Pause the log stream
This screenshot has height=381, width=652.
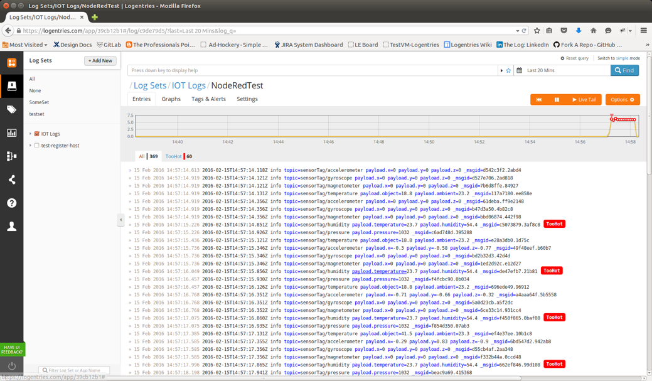point(557,100)
